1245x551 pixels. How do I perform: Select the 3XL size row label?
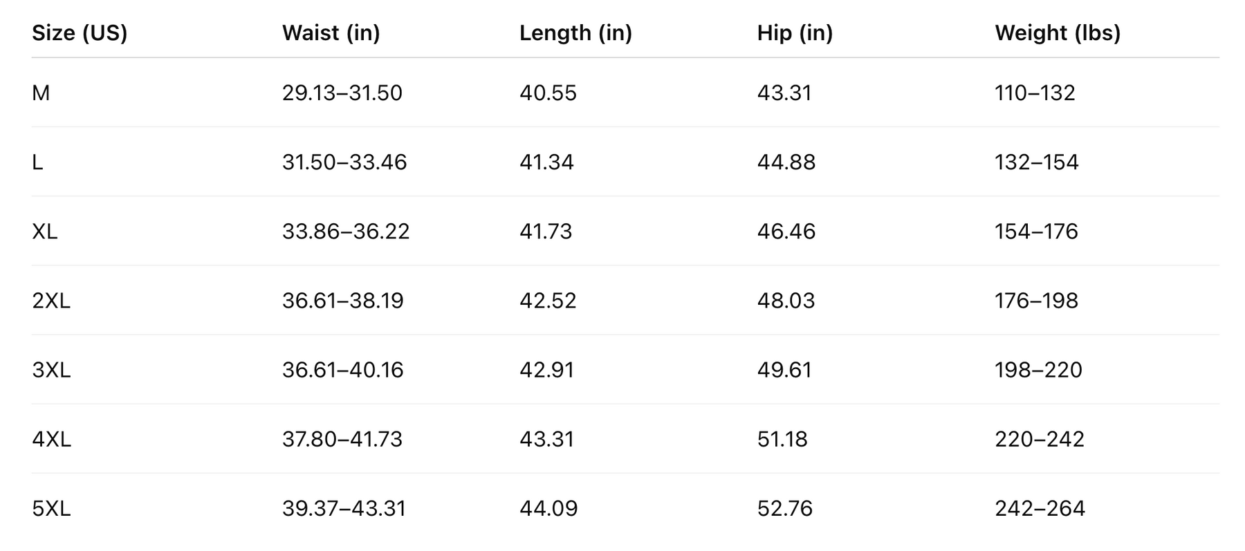click(x=51, y=370)
